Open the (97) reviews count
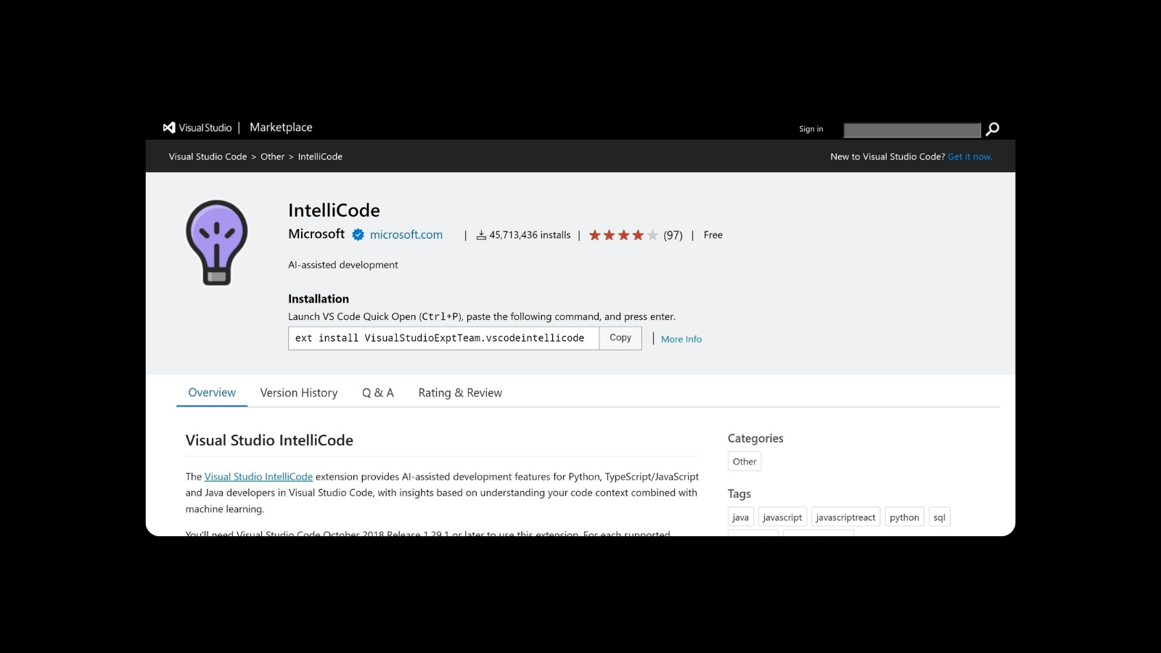 (673, 235)
